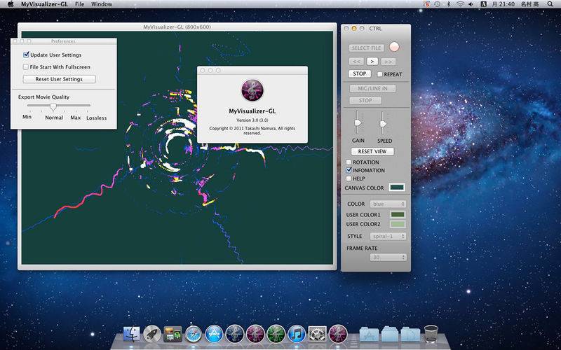Click the STOP button beside REPEAT
561x350 pixels.
[360, 73]
